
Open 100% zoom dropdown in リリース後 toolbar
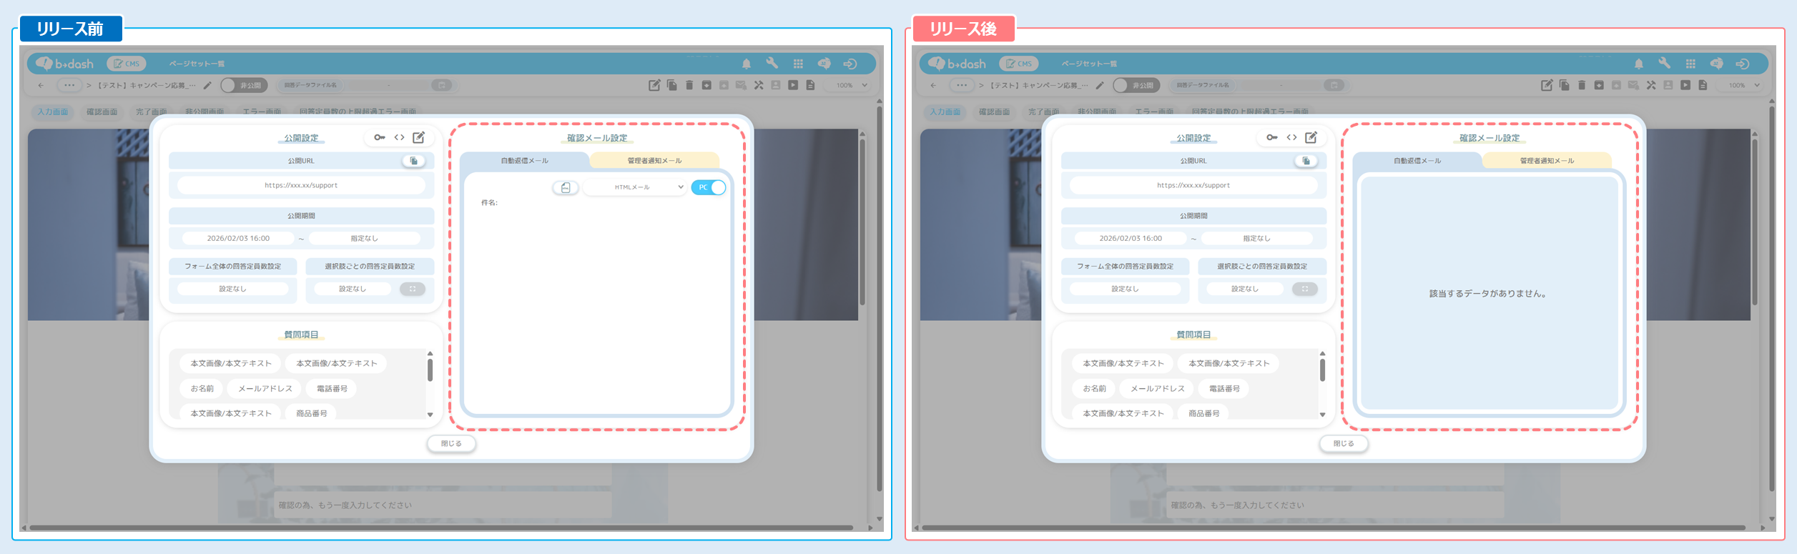coord(1744,85)
